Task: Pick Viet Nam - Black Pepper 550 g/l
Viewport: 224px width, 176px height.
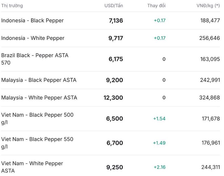Action: click(x=37, y=143)
